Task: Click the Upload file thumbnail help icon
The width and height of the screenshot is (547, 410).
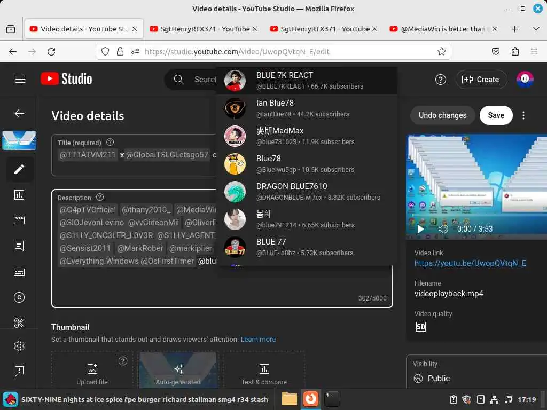Action: (123, 361)
